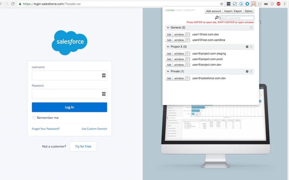Open incognito login icon for user1@test.com.dev
The image size is (289, 180).
[188, 34]
